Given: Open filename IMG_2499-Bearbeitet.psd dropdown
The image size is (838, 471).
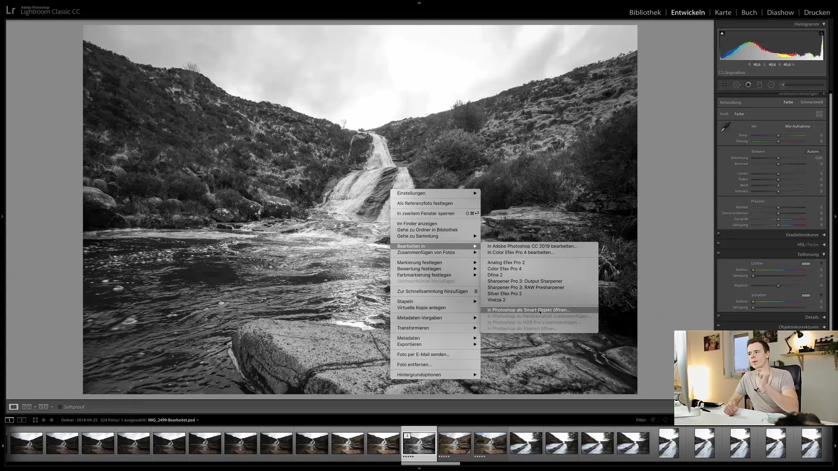Looking at the screenshot, I should coord(173,420).
